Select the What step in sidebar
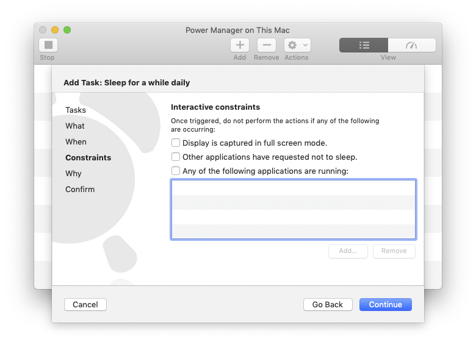Viewport: 476px width, 339px height. tap(75, 126)
